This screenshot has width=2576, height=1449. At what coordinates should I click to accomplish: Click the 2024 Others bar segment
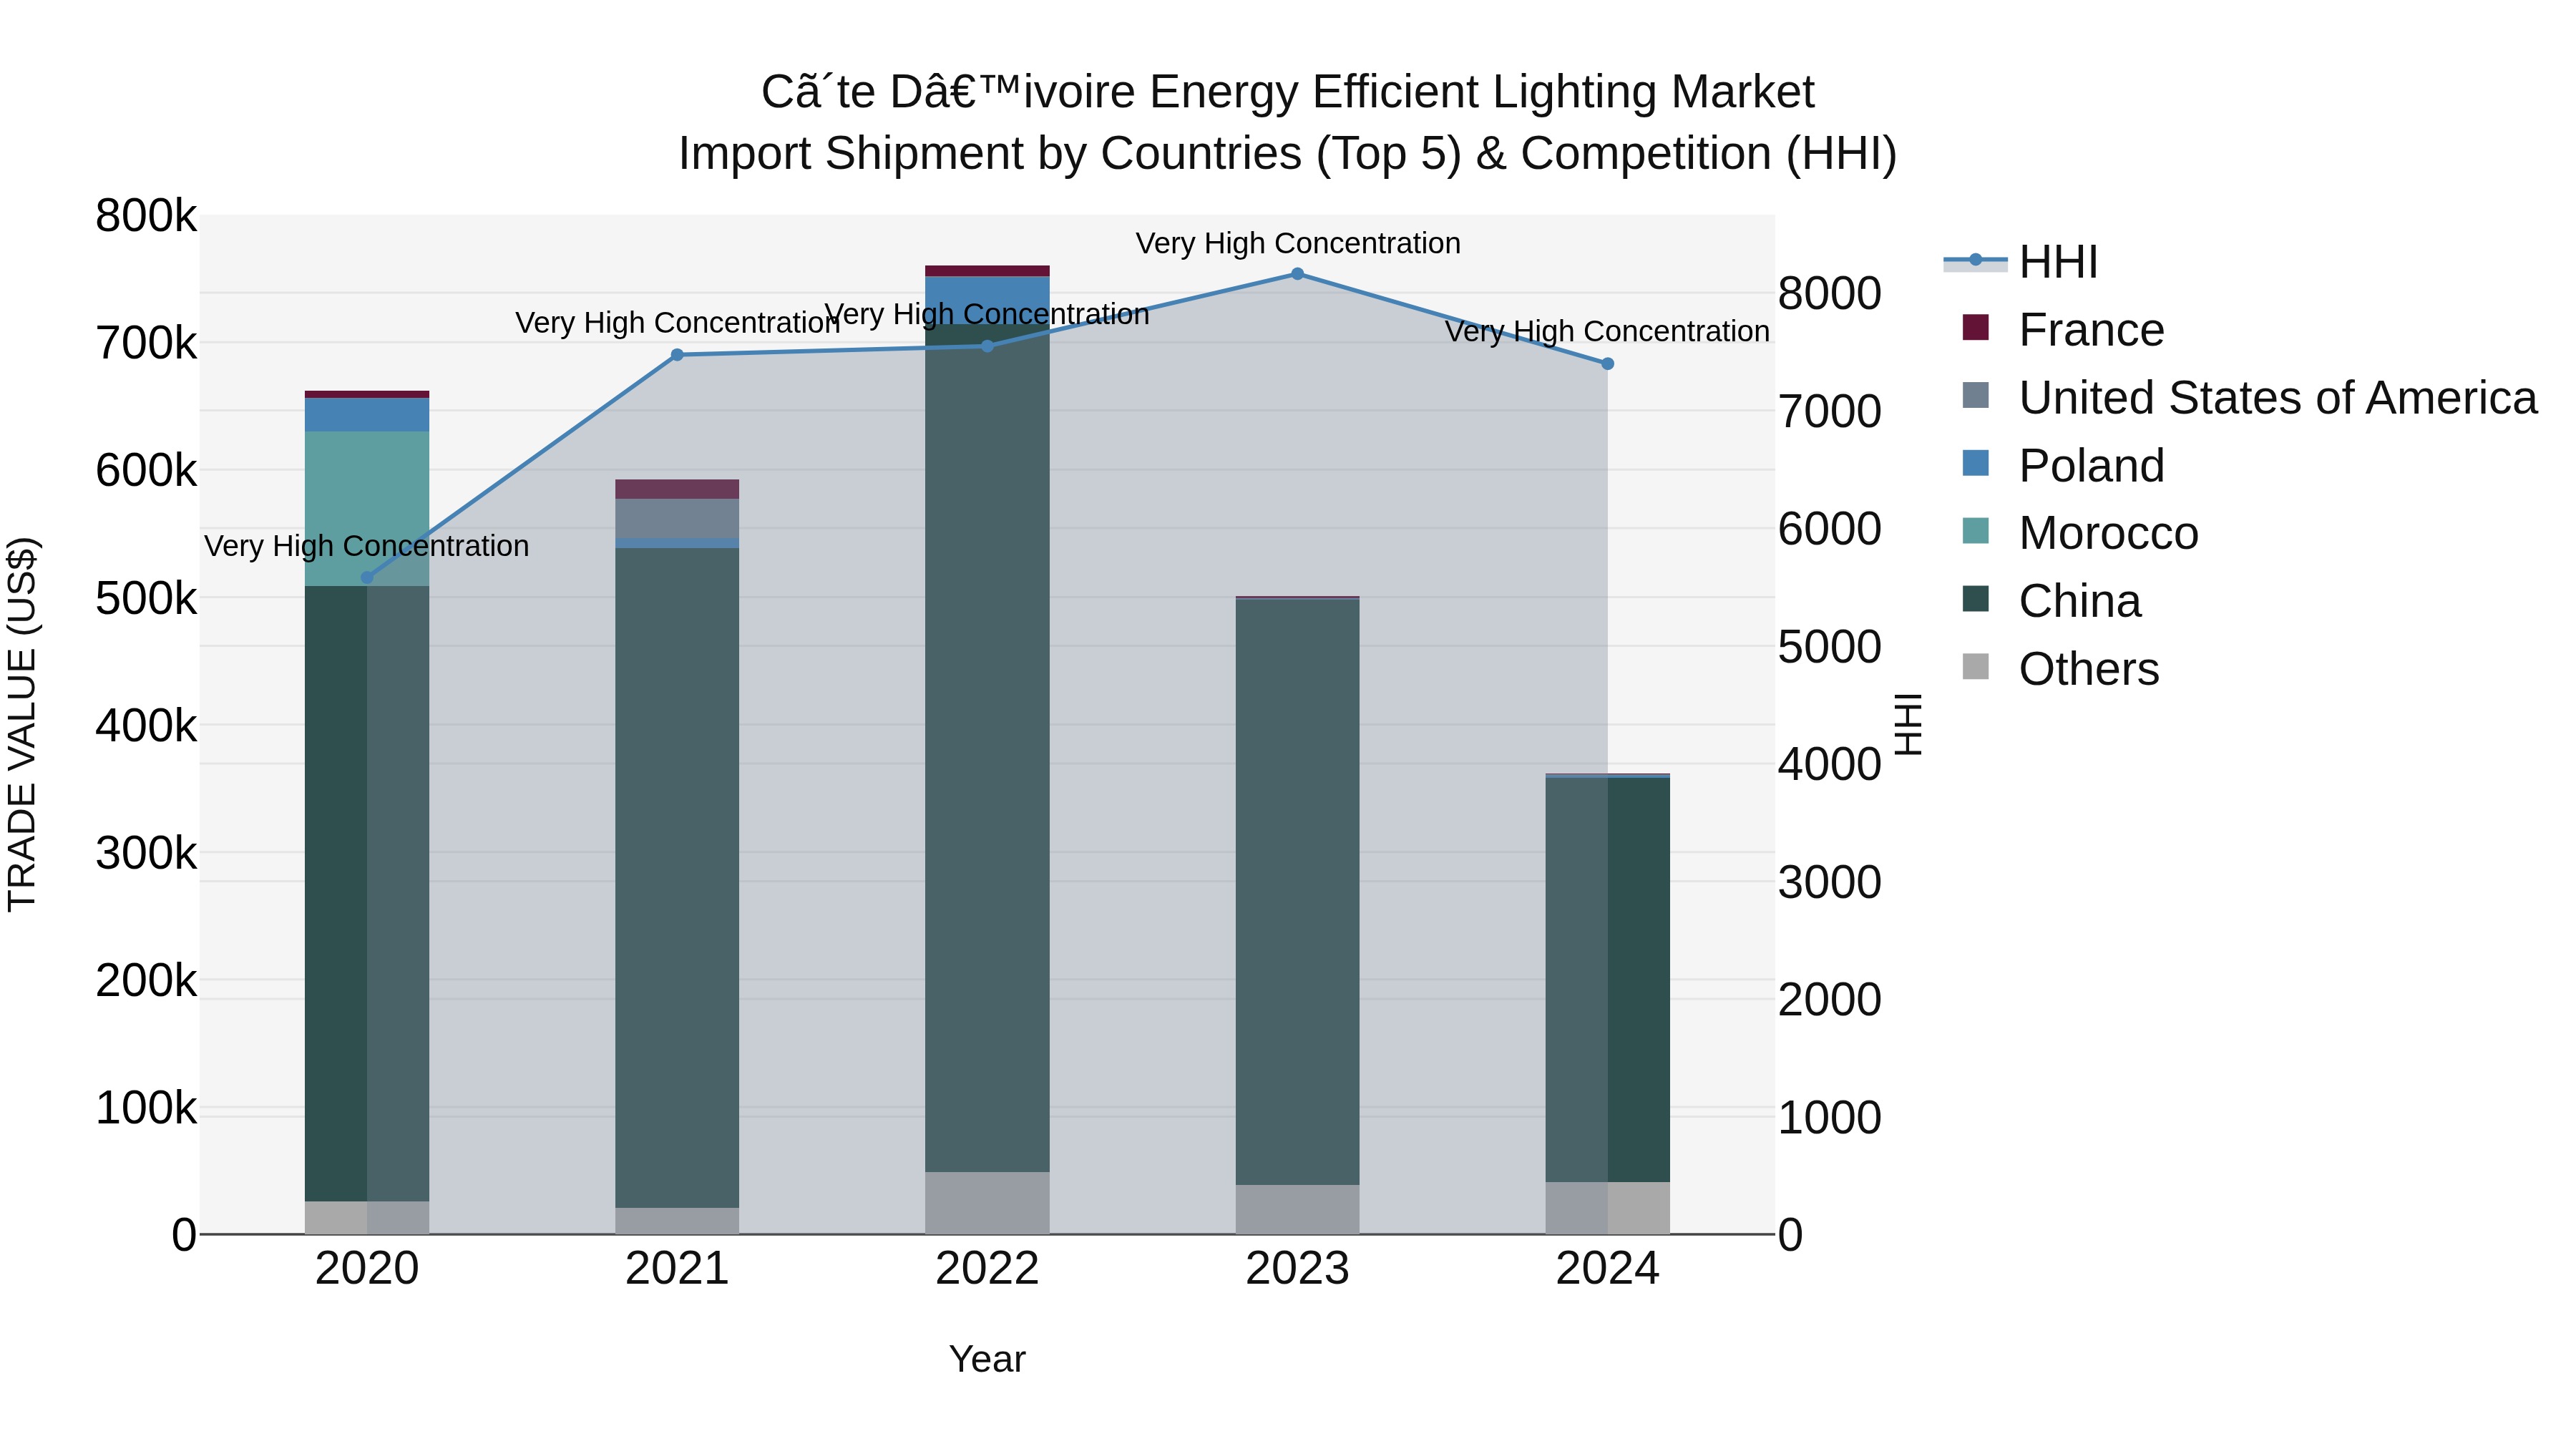tap(1607, 1208)
